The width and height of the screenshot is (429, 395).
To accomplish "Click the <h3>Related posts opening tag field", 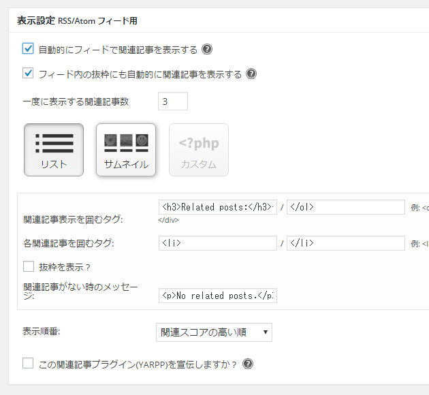I will (x=217, y=207).
